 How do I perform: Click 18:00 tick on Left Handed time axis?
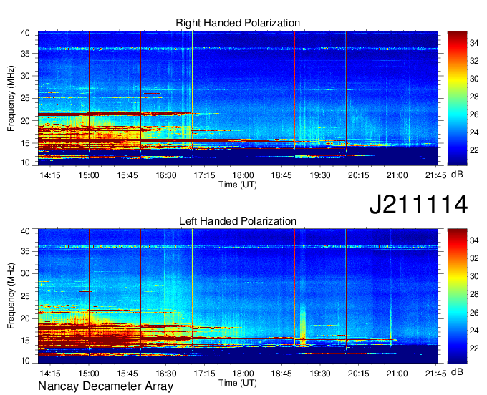tap(243, 374)
